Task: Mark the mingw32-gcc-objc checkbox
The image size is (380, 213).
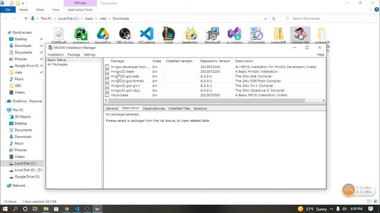Action: point(107,90)
